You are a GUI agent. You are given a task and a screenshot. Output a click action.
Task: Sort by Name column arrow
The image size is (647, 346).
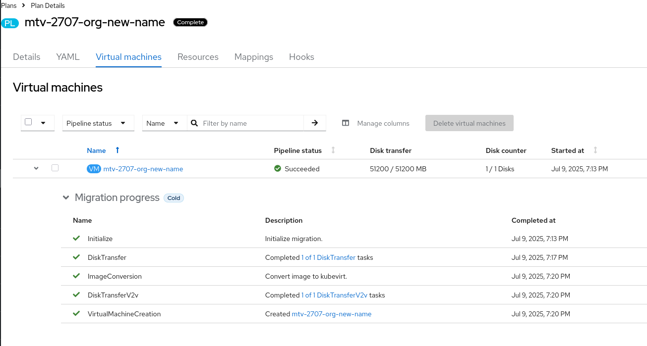pyautogui.click(x=118, y=150)
